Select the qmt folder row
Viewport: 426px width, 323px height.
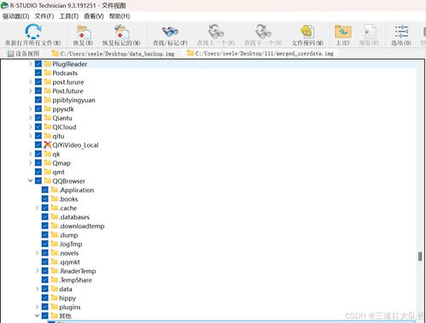(x=58, y=172)
